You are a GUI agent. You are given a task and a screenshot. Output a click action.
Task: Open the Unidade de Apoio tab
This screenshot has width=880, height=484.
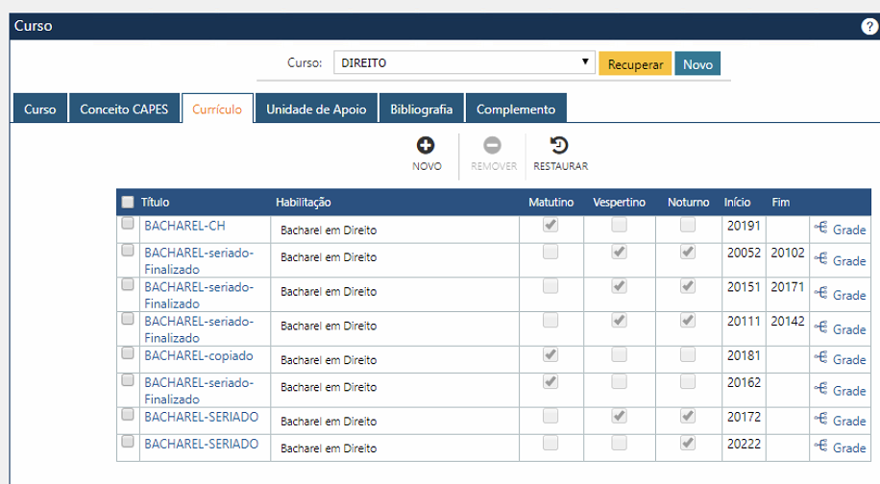click(316, 109)
